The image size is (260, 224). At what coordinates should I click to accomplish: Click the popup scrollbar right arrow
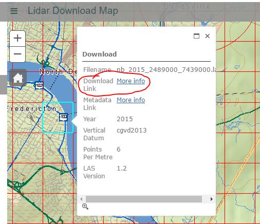[x=212, y=199]
